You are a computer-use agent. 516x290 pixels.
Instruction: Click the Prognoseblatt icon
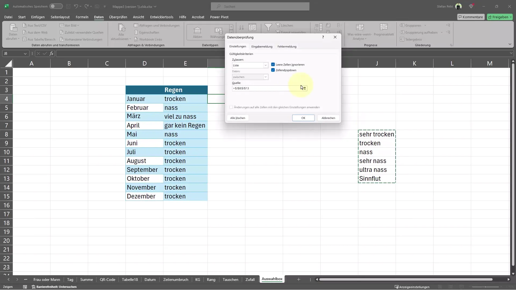point(384,27)
